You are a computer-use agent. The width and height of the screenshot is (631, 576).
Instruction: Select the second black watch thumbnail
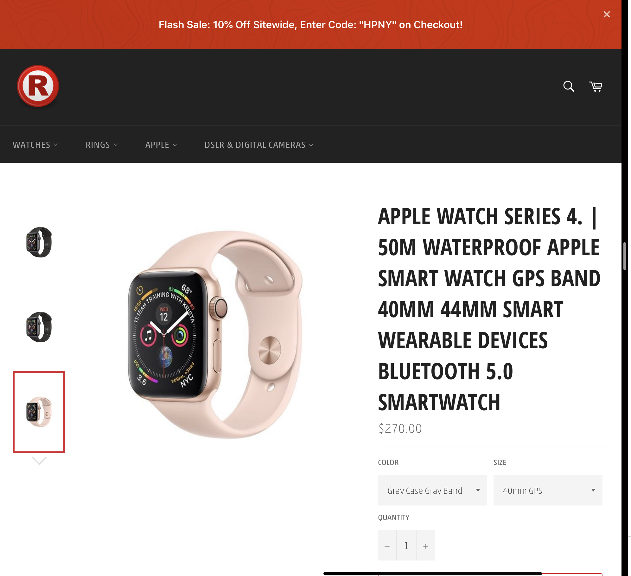click(39, 327)
